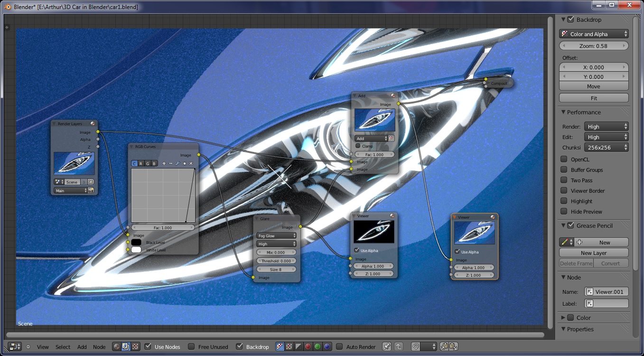Collapse the header menus circle icon
Viewport: 644px width, 356px height.
pyautogui.click(x=28, y=347)
